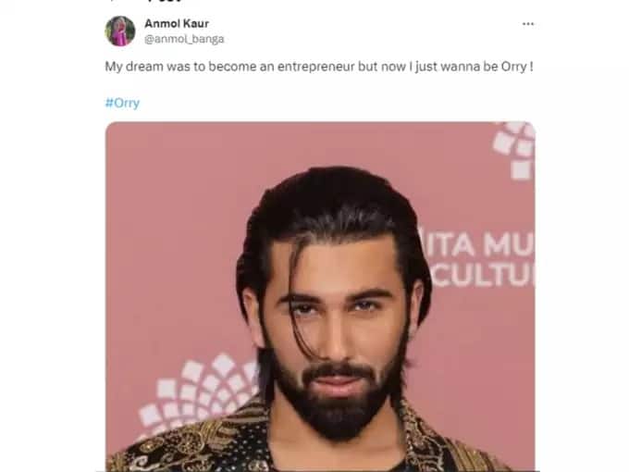
Task: Click the white lotus logo at image bottom-left
Action: point(196,395)
